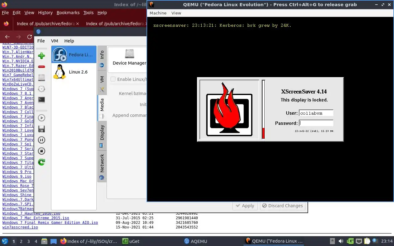Click the Apply button in AQEMU
This screenshot has height=246, width=394.
pyautogui.click(x=245, y=206)
